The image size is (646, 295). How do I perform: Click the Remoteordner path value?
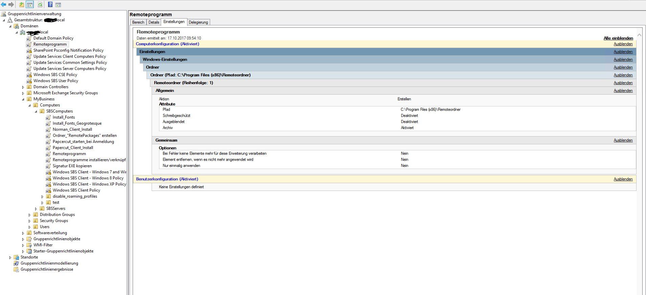(x=430, y=109)
